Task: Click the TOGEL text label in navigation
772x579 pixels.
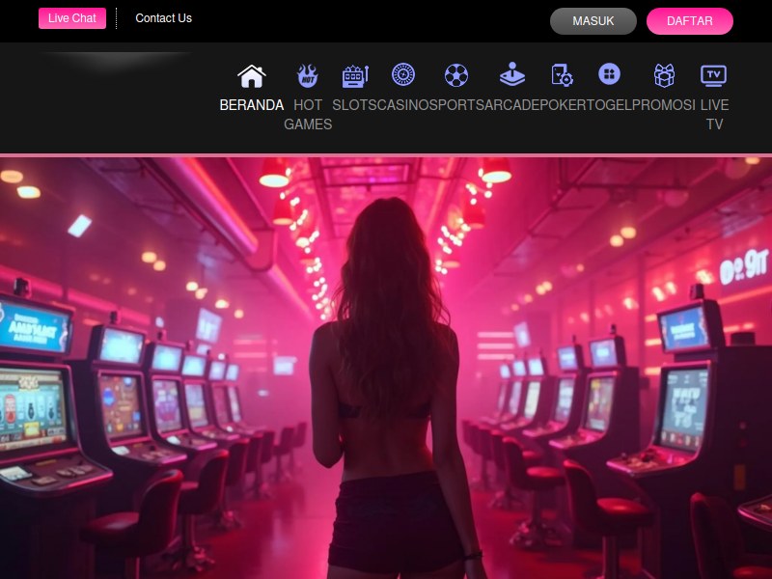Action: coord(609,105)
